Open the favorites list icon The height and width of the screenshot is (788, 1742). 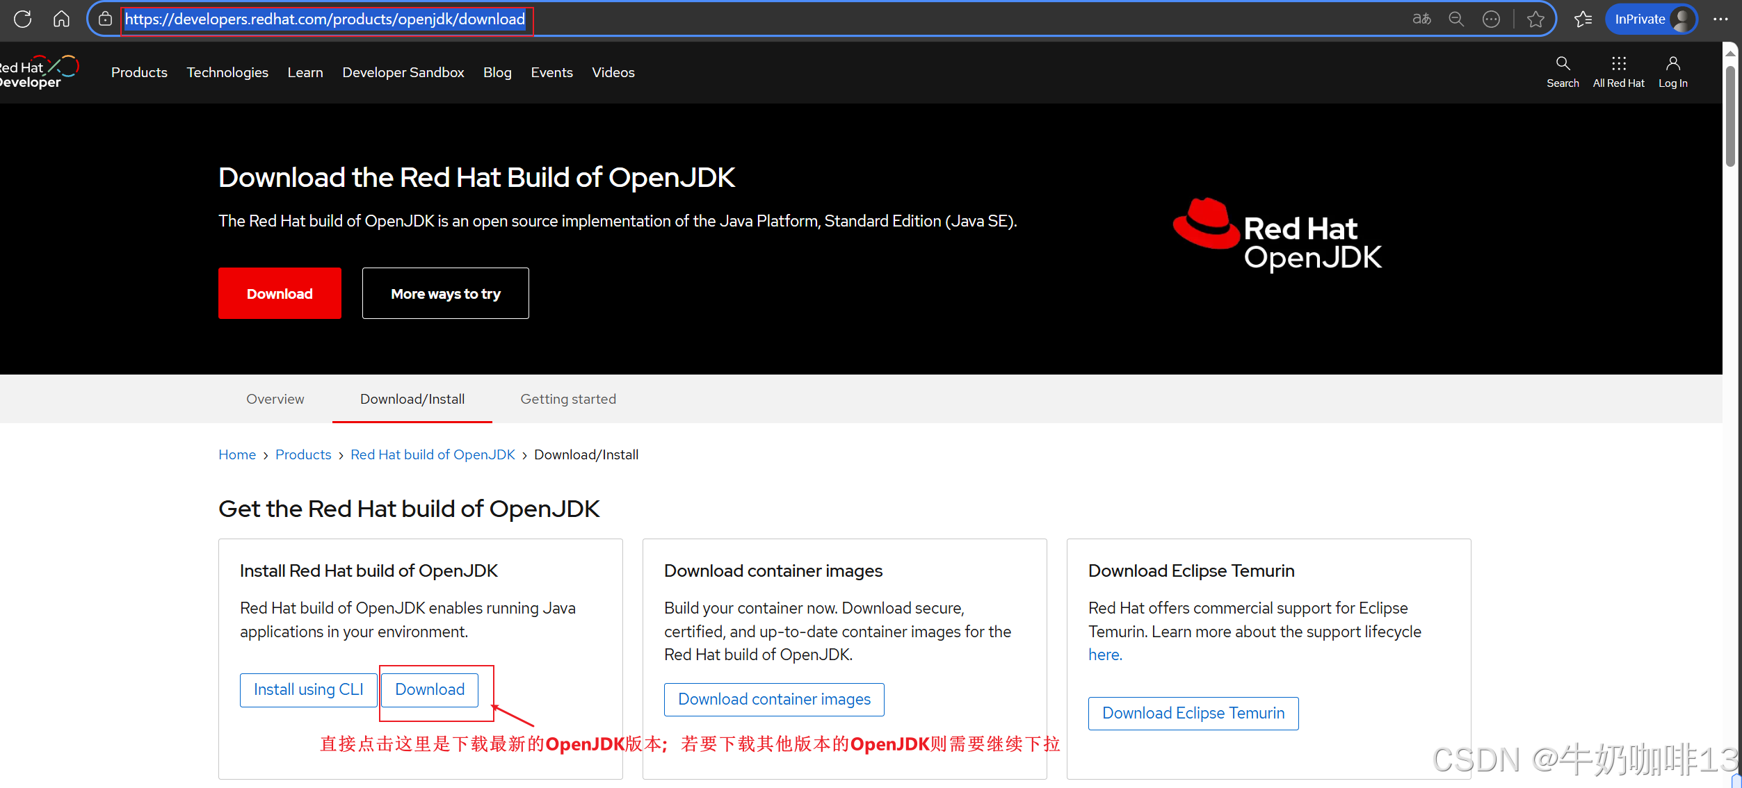1583,19
